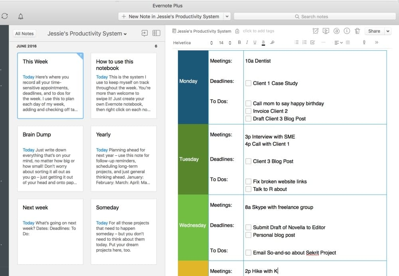
Task: Click the notebook icon beside Jessie's Productivity System
Action: click(x=174, y=31)
